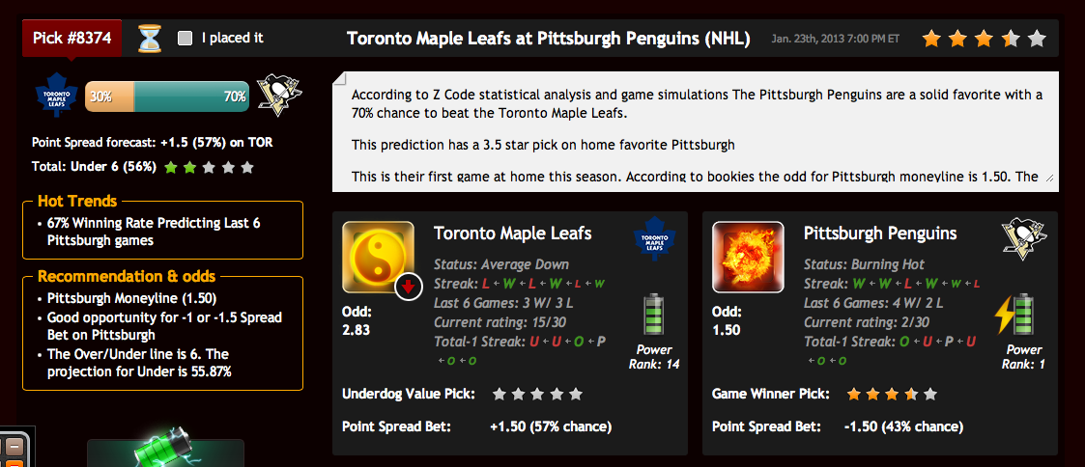The width and height of the screenshot is (1085, 467).
Task: Click the Underdog Value Pick star rating
Action: [537, 395]
